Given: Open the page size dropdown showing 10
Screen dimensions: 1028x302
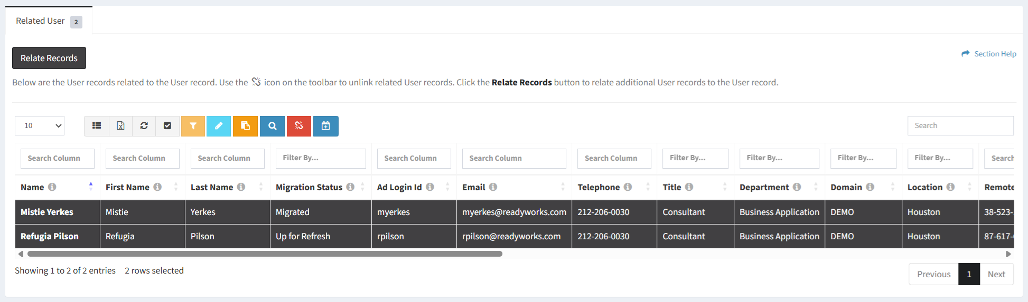Looking at the screenshot, I should click(40, 126).
